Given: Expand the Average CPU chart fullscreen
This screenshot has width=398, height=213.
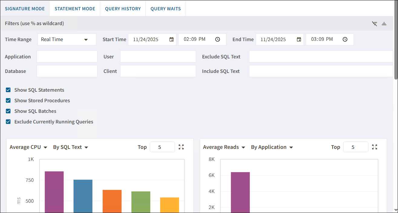Looking at the screenshot, I should click(181, 147).
